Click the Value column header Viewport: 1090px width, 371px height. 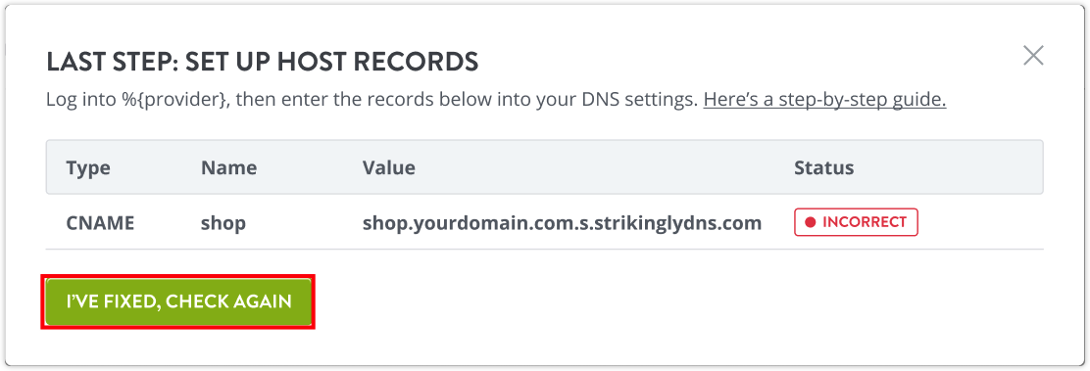point(388,167)
